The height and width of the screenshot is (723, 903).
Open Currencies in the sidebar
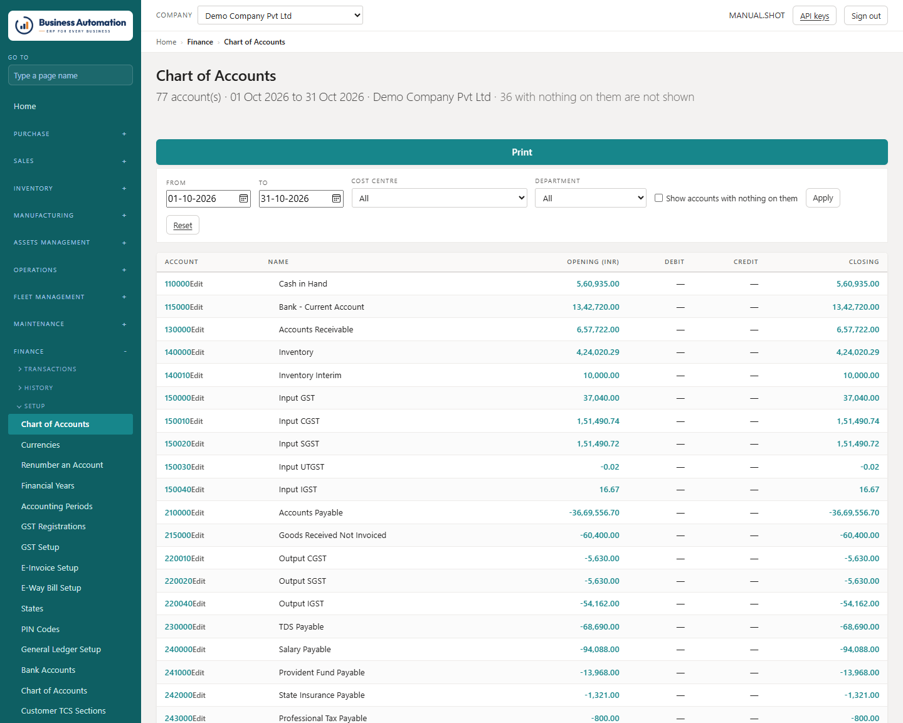tap(41, 445)
